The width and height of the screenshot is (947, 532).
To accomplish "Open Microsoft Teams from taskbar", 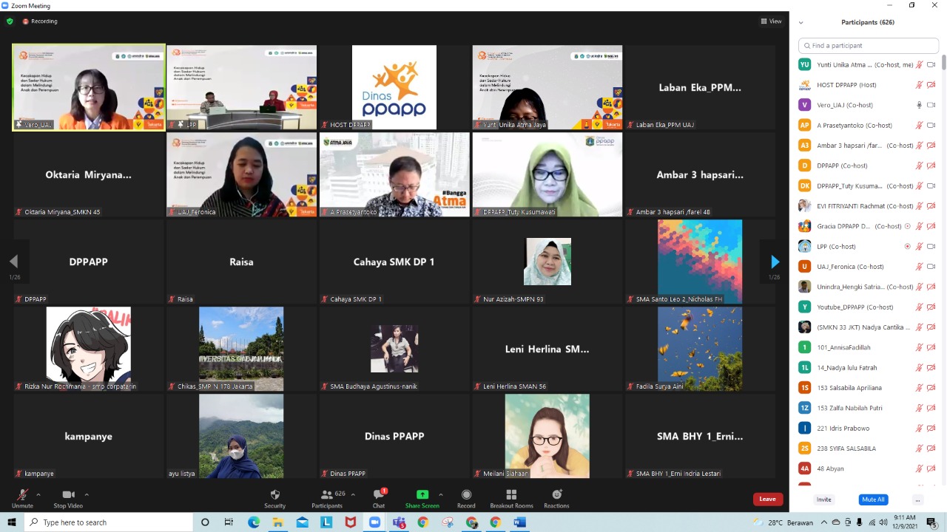I will pos(399,522).
